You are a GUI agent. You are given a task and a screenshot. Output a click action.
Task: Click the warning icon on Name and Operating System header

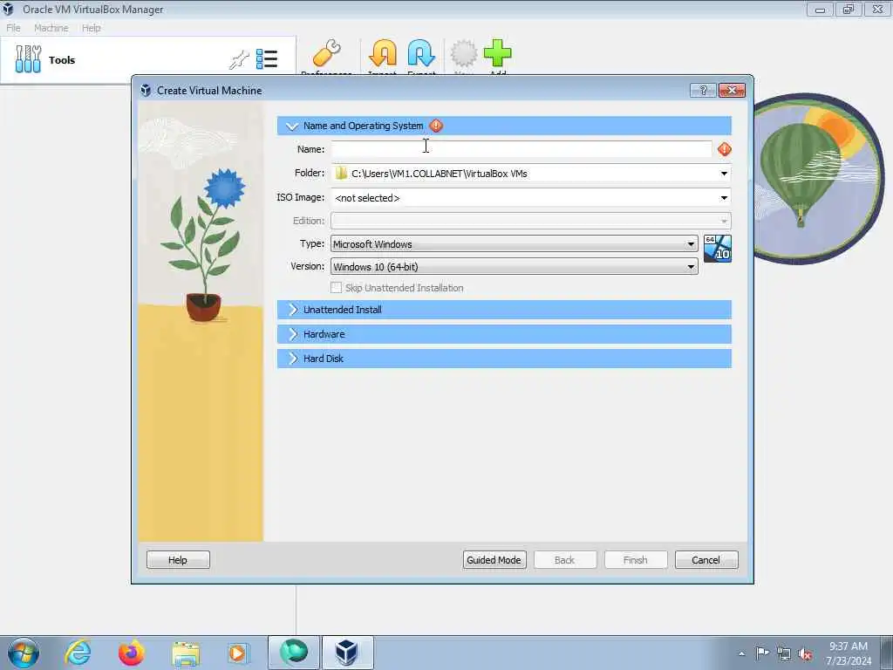coord(436,126)
